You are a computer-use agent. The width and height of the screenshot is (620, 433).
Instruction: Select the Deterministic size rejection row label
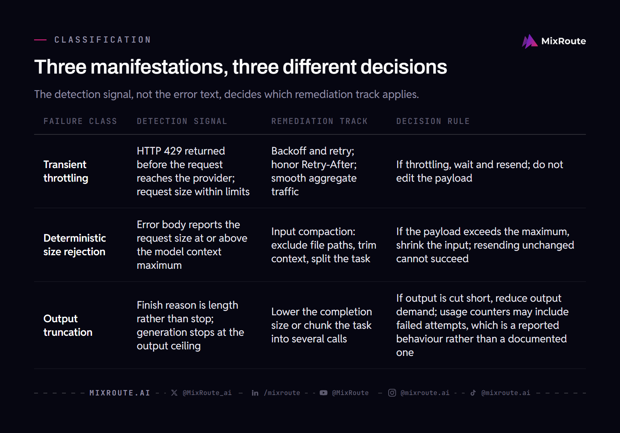click(75, 245)
